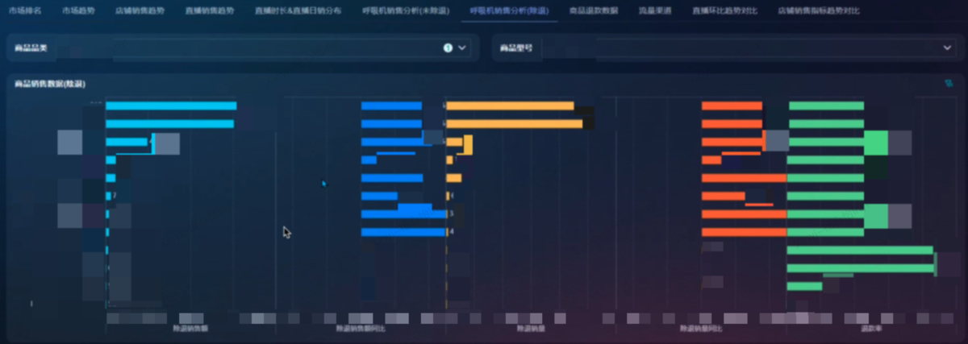Click the 商品销售数据(除退) panel title

[x=50, y=84]
